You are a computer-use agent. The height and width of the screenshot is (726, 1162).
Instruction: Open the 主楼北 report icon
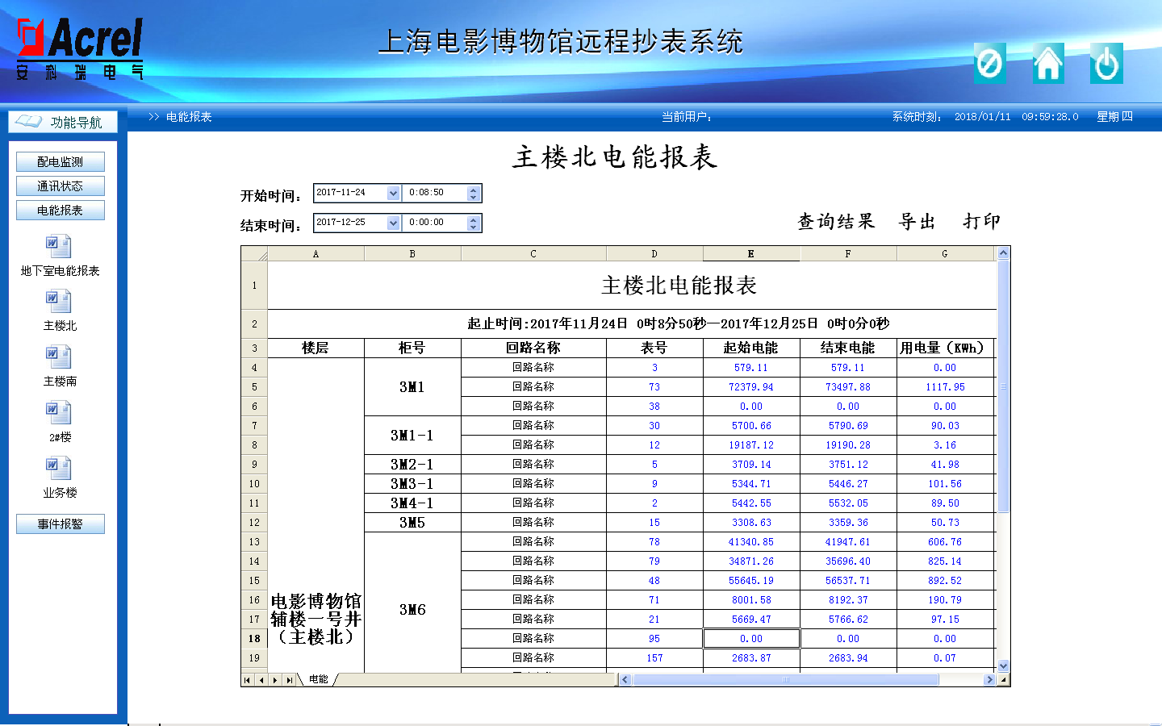pyautogui.click(x=59, y=302)
